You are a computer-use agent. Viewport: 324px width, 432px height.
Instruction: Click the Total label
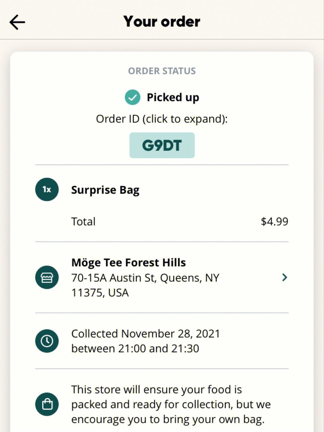(x=83, y=222)
